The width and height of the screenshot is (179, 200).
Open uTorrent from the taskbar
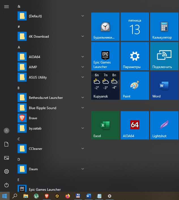point(36,196)
